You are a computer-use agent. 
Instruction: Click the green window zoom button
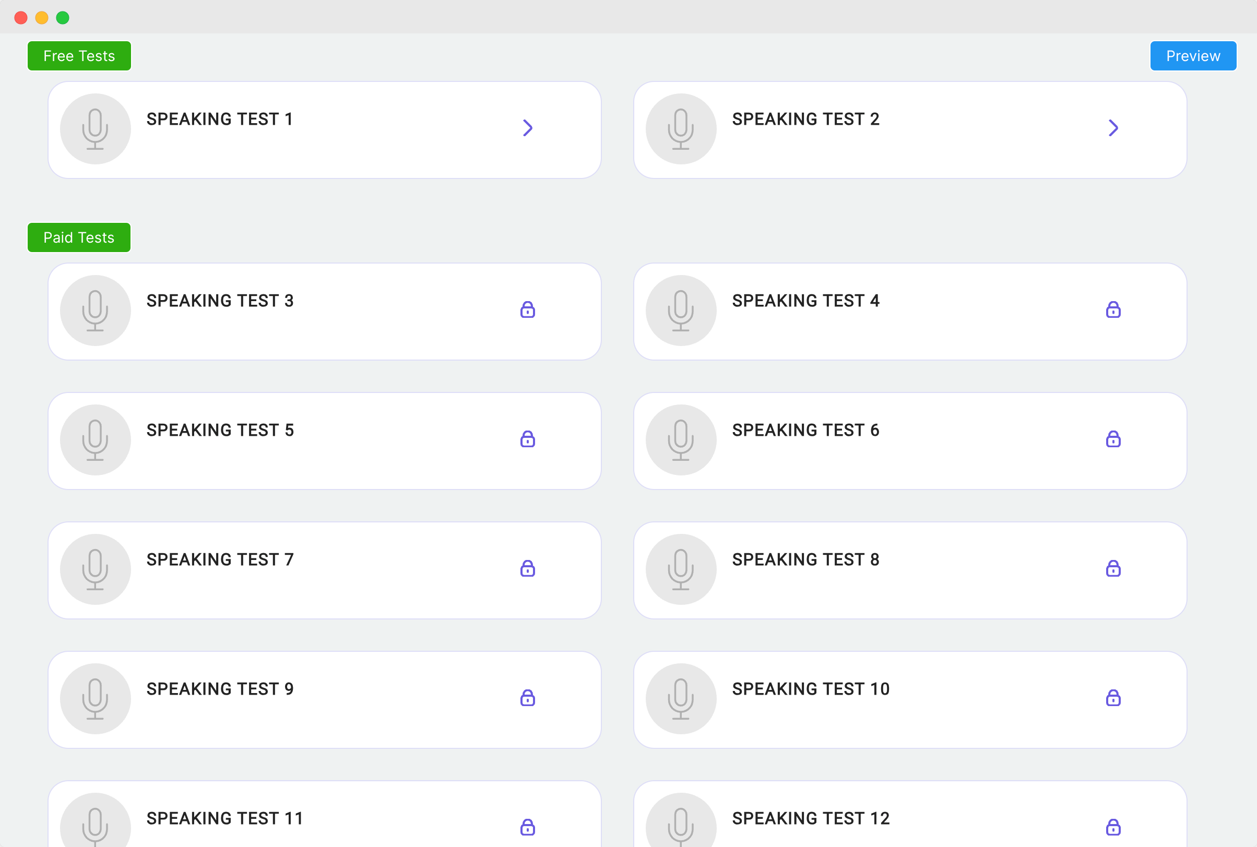pos(63,18)
